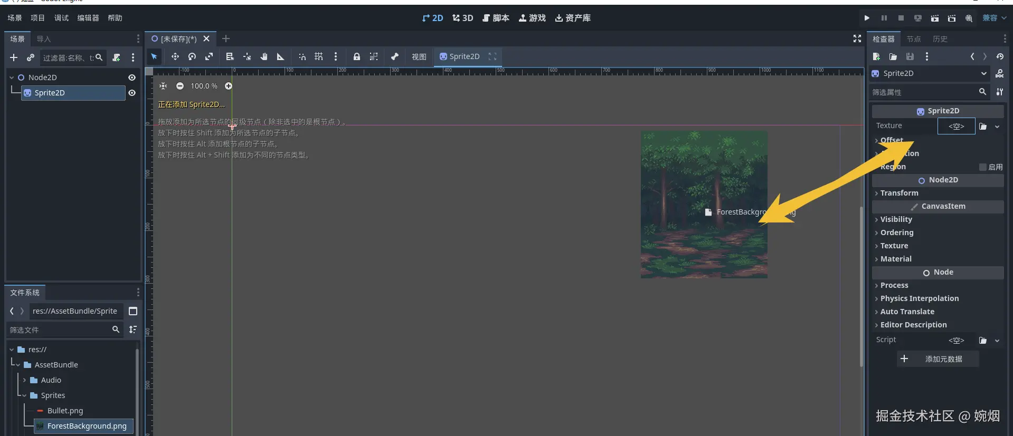The height and width of the screenshot is (436, 1013).
Task: Add a new child node with the plus icon
Action: (x=14, y=57)
